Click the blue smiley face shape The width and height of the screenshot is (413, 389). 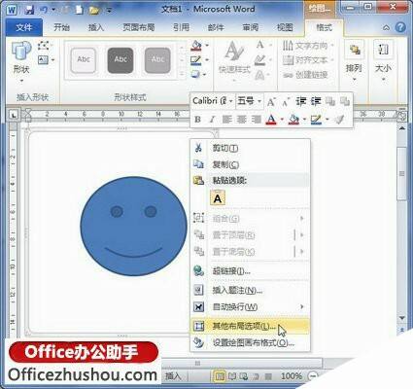(134, 227)
